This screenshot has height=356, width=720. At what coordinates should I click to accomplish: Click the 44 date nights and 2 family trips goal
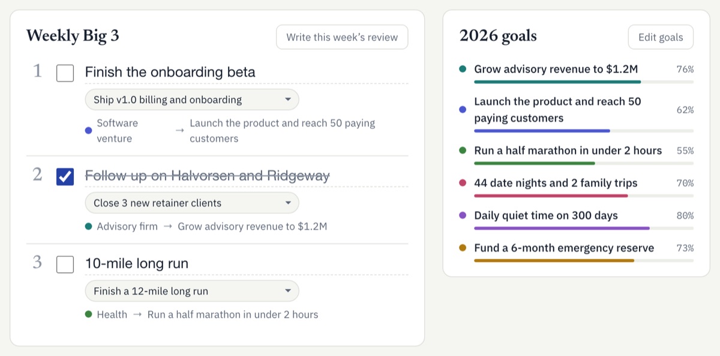[556, 183]
